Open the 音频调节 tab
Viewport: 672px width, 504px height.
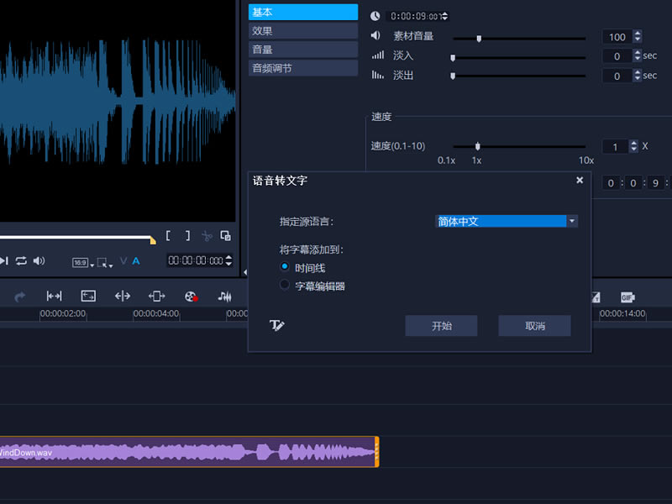point(302,68)
